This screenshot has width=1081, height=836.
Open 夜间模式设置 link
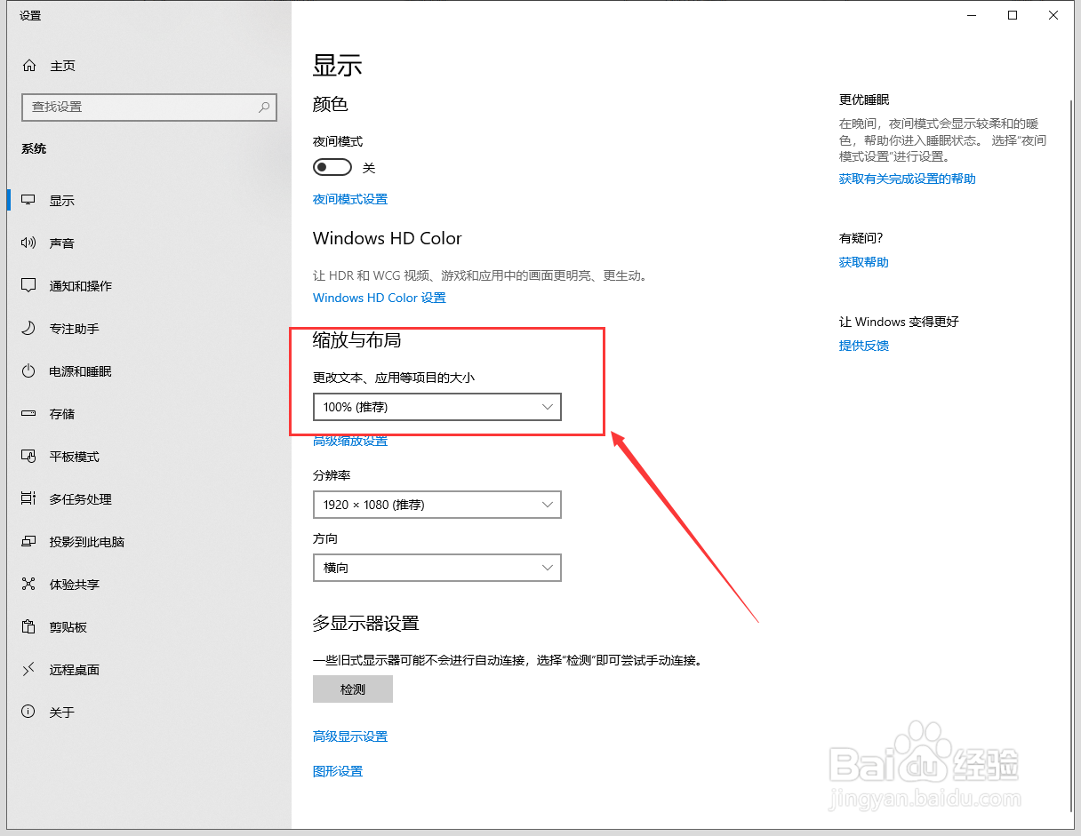tap(349, 199)
